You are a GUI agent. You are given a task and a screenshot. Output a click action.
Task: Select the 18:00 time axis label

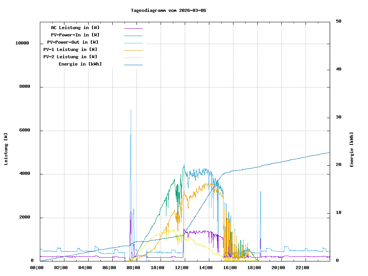(x=254, y=268)
